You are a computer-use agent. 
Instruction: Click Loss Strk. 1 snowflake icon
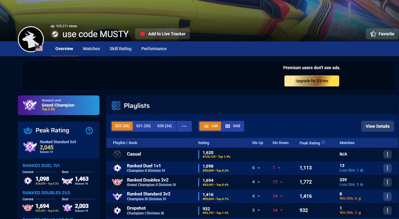pos(362,170)
